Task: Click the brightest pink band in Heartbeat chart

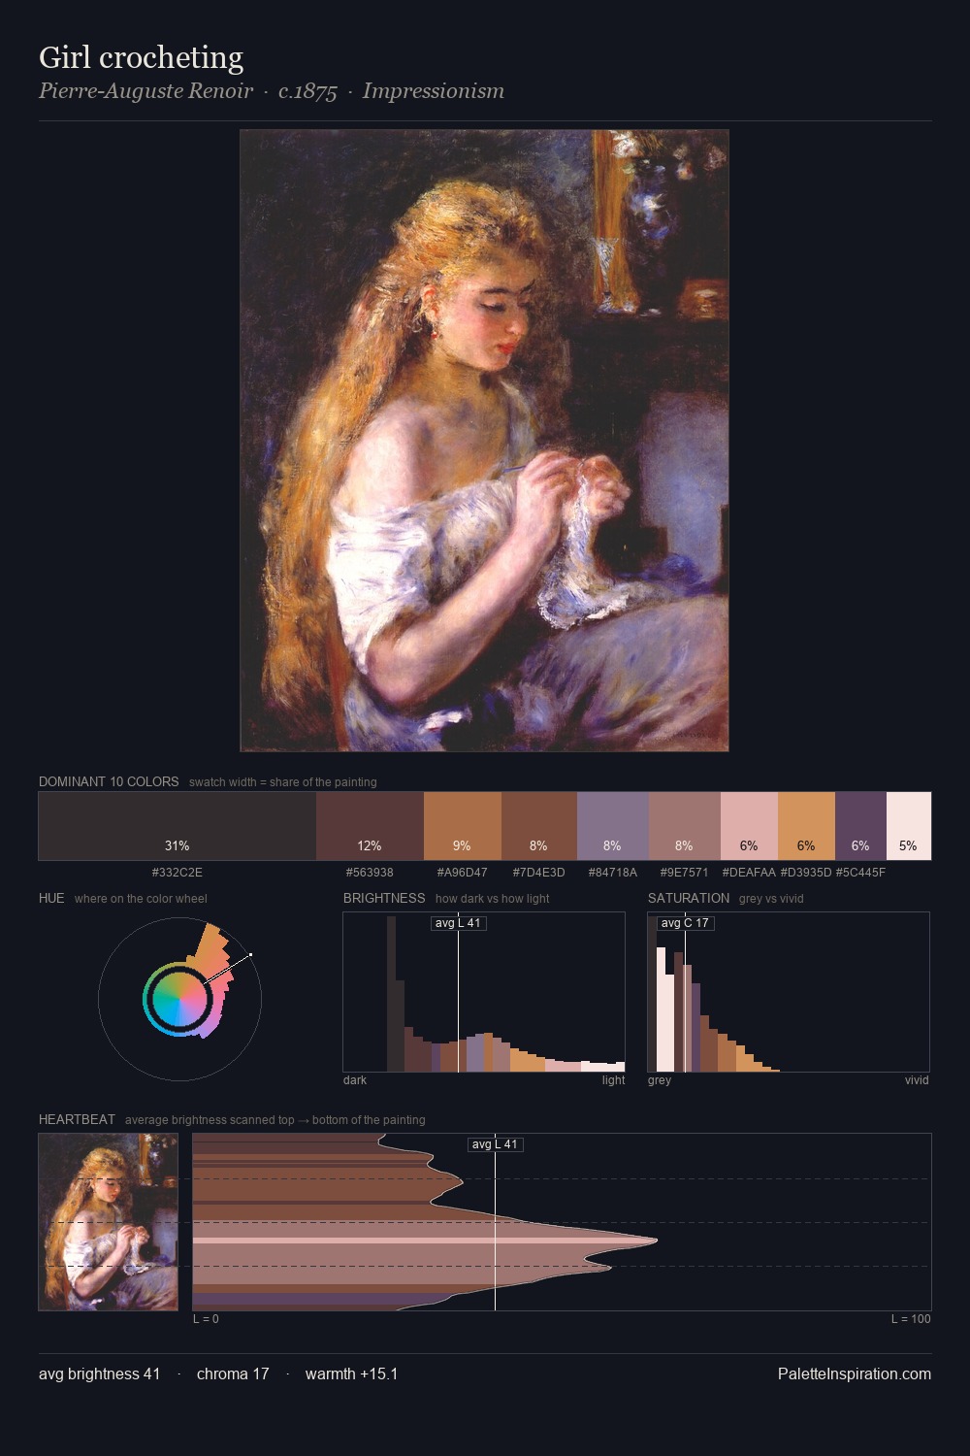Action: click(x=424, y=1241)
